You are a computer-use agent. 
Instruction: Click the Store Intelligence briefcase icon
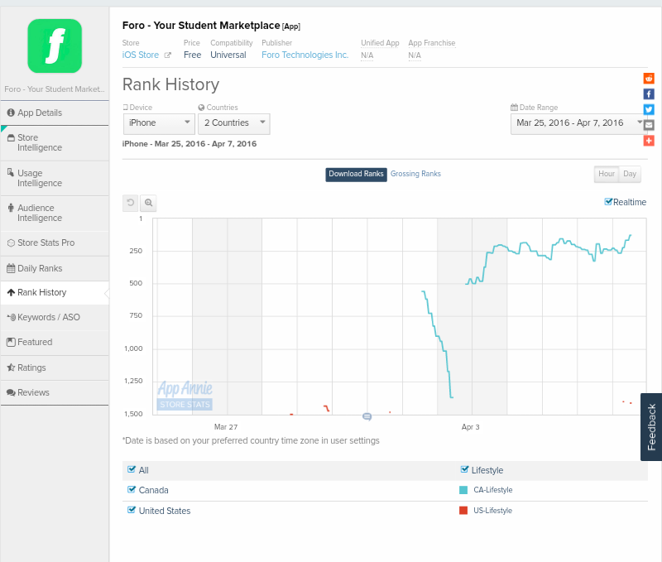click(11, 137)
